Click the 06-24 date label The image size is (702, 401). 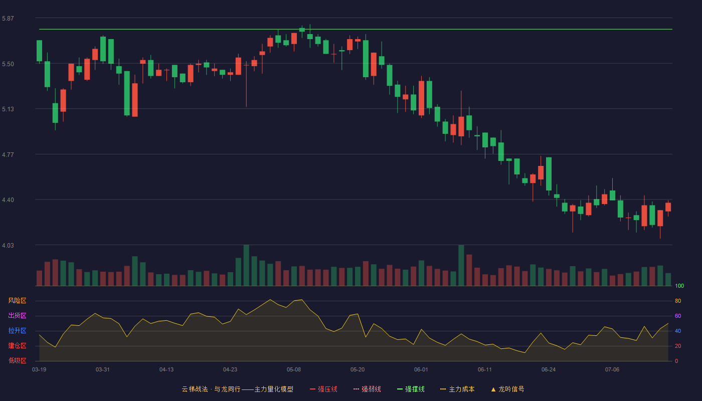click(549, 369)
